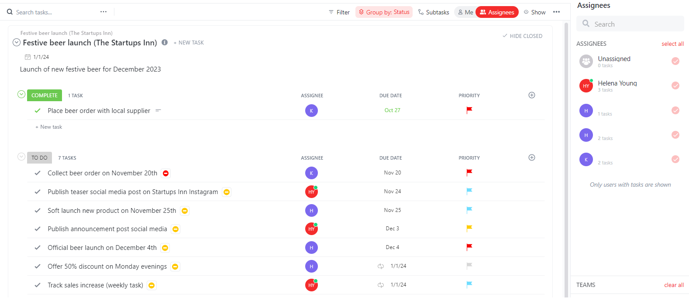Click the select all assignees link
Screen dimensions: 689x304
(672, 44)
